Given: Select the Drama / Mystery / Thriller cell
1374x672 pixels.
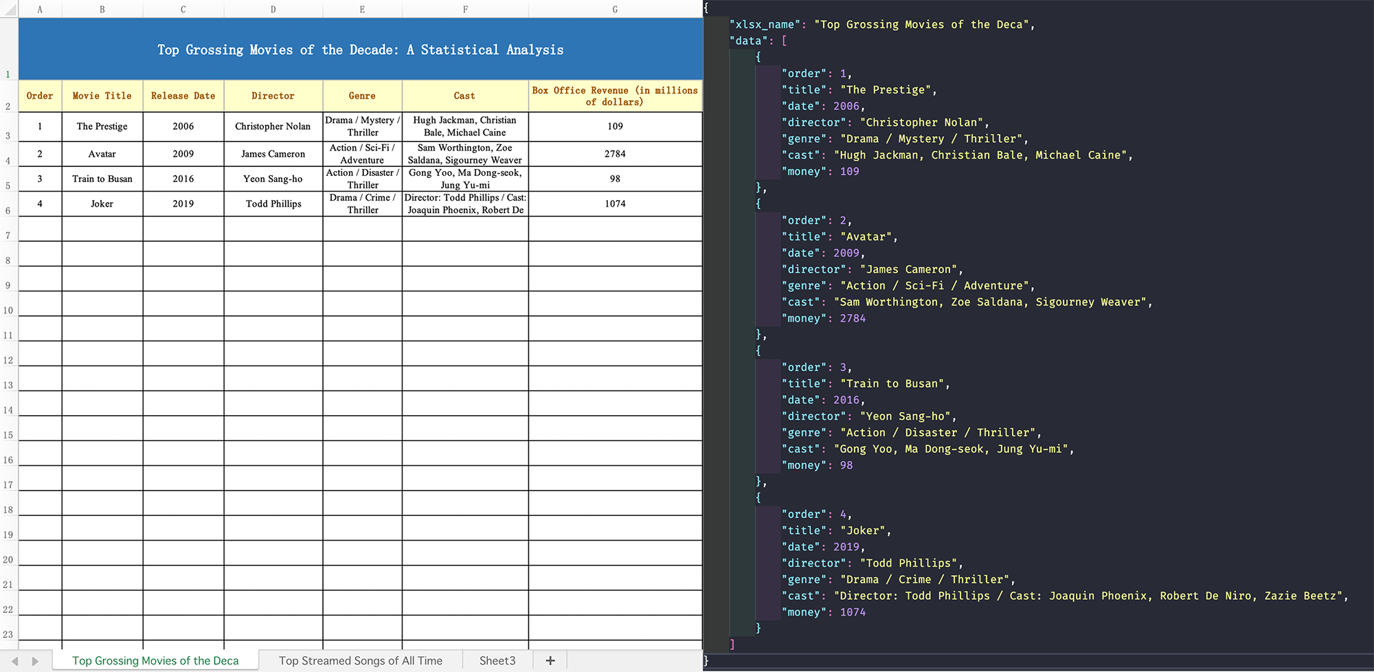Looking at the screenshot, I should tap(362, 126).
